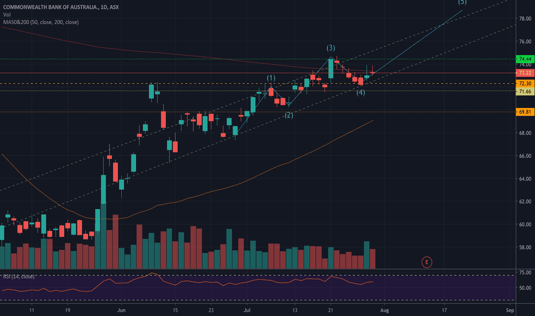The image size is (535, 316).
Task: Select the wave (1) annotation label
Action: point(271,78)
